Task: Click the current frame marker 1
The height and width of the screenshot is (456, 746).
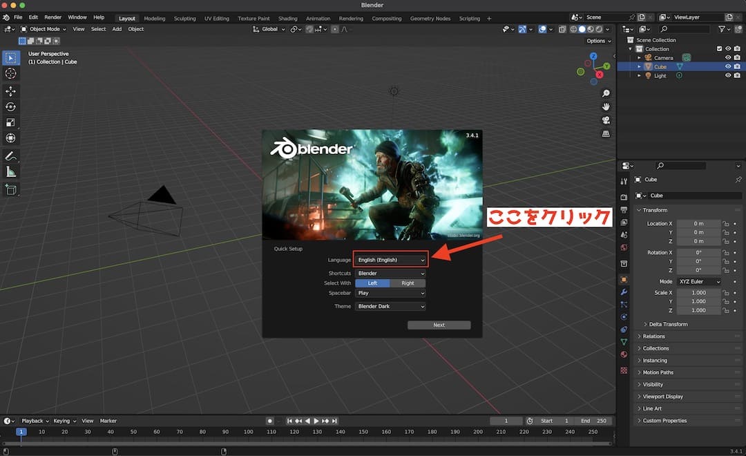Action: coord(21,432)
